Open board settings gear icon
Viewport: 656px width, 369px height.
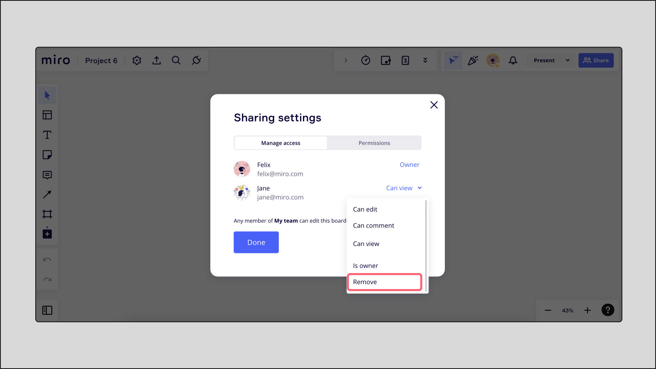click(137, 60)
